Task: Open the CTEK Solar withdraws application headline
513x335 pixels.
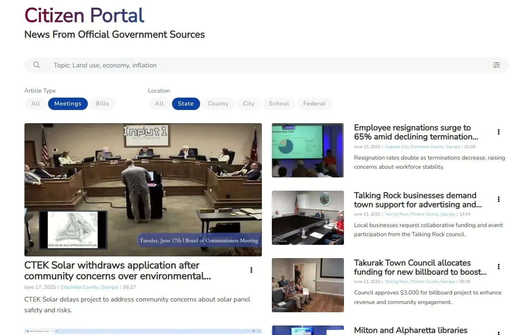Action: (x=118, y=270)
